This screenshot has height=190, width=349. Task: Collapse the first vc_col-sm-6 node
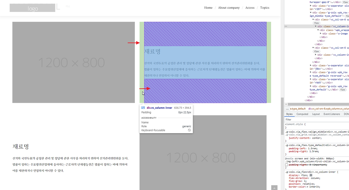point(313,20)
